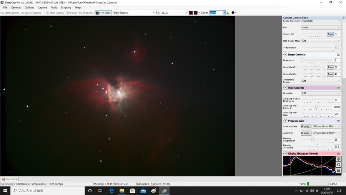Viewport: 346px width, 195px height.
Task: Open the Options menu
Action: tap(29, 8)
